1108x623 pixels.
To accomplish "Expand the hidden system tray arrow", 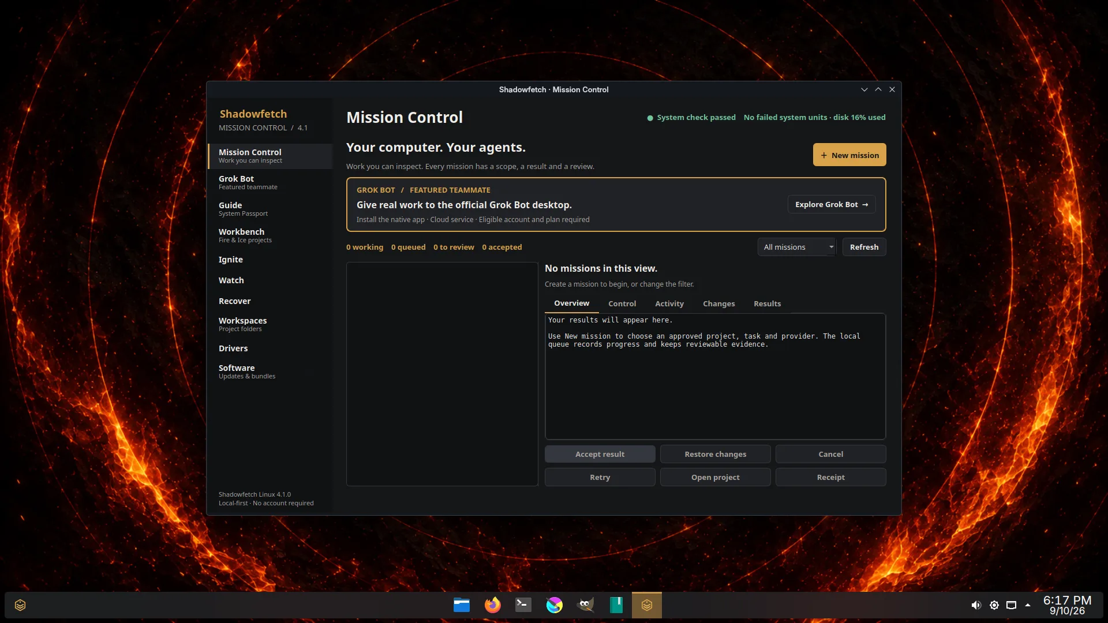I will click(1028, 605).
